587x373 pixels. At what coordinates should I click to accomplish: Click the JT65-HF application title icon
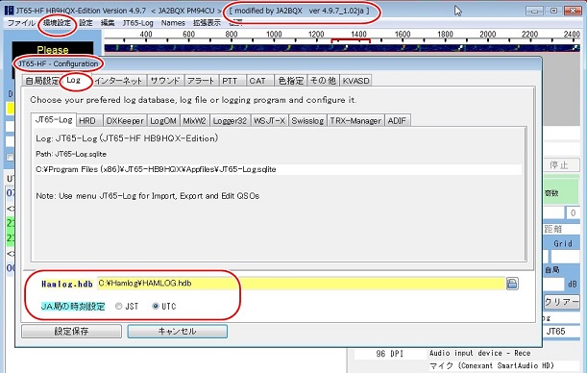tap(9, 11)
